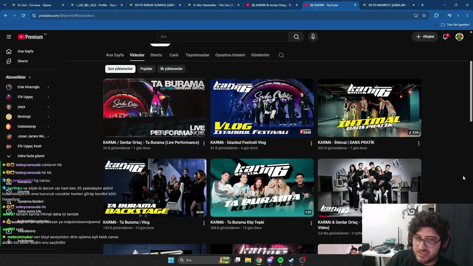Open the channel's Canlı tab
Screen dimensions: 473x266
(x=174, y=55)
